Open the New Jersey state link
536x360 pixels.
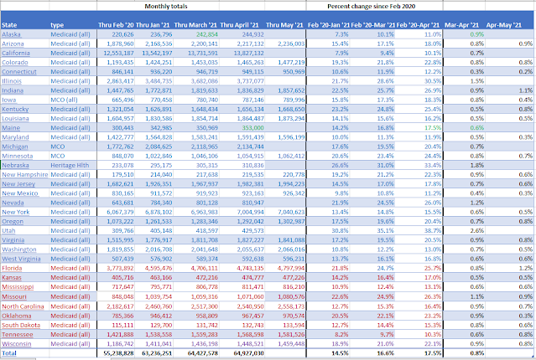[x=18, y=184]
